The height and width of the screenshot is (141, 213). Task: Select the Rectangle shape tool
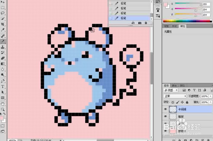pyautogui.click(x=3, y=98)
